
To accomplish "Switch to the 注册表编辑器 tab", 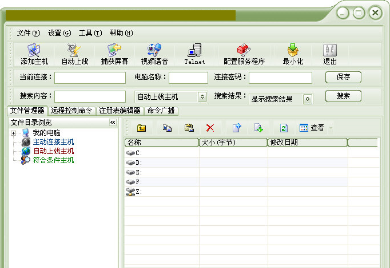I will coord(120,111).
